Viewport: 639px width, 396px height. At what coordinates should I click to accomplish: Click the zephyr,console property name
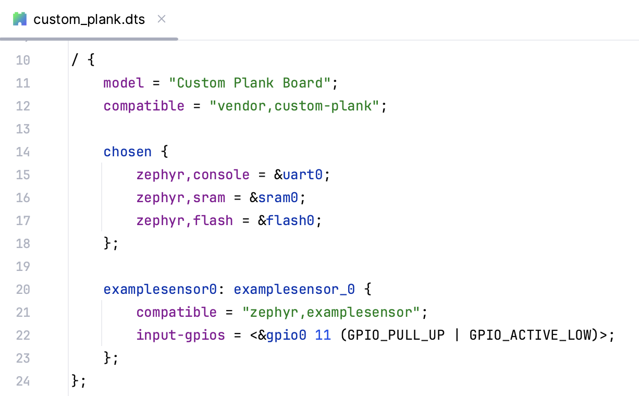(x=193, y=175)
